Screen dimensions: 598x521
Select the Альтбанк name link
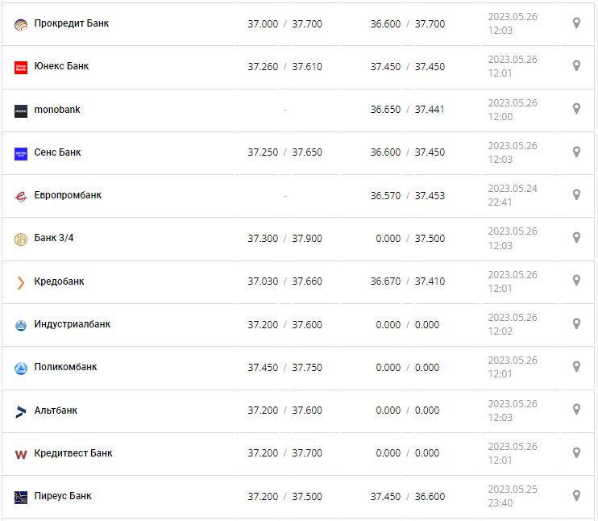(x=56, y=411)
